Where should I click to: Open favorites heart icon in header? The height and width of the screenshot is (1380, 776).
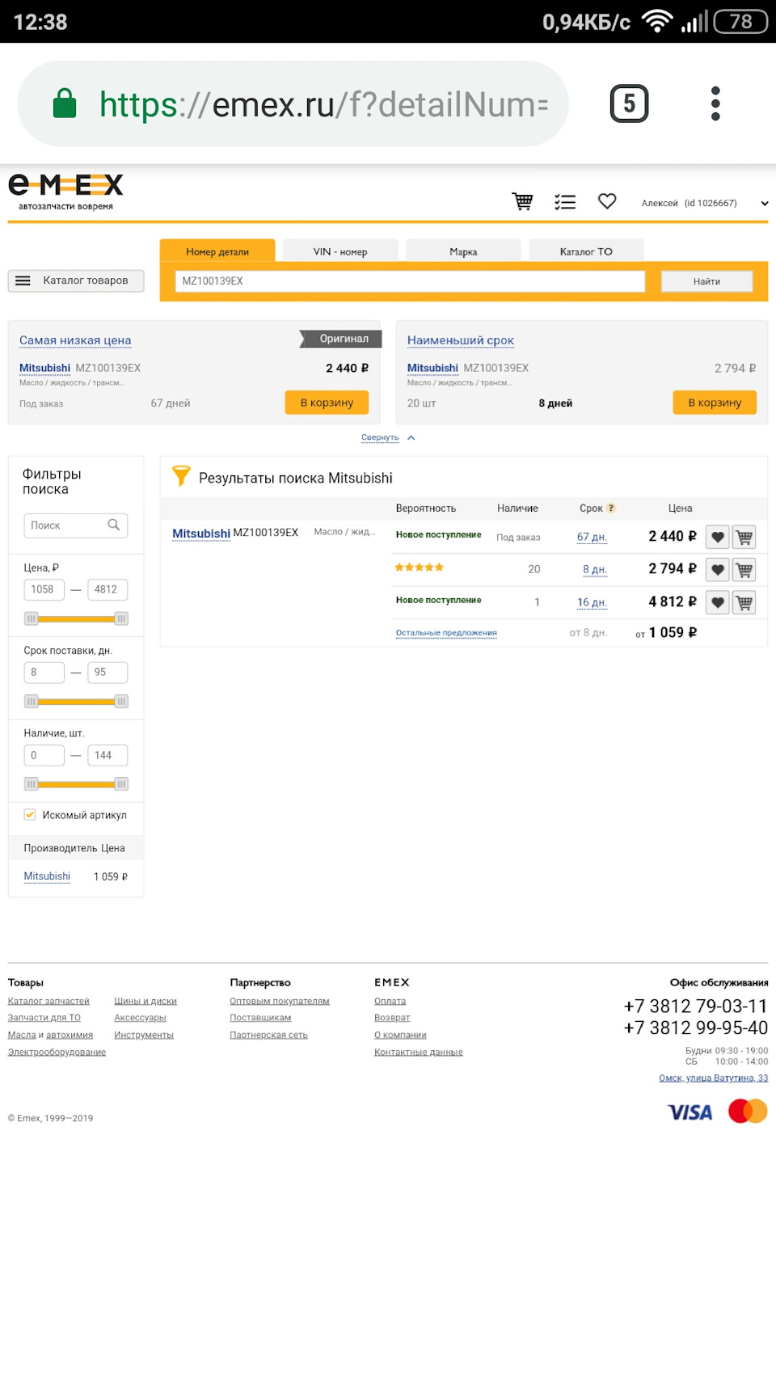tap(607, 200)
